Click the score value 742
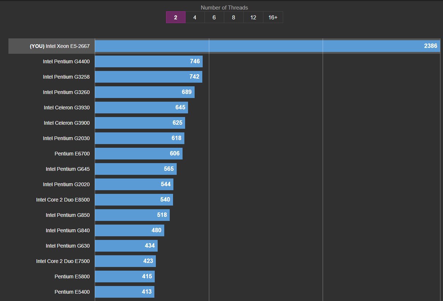The height and width of the screenshot is (301, 443). (195, 77)
